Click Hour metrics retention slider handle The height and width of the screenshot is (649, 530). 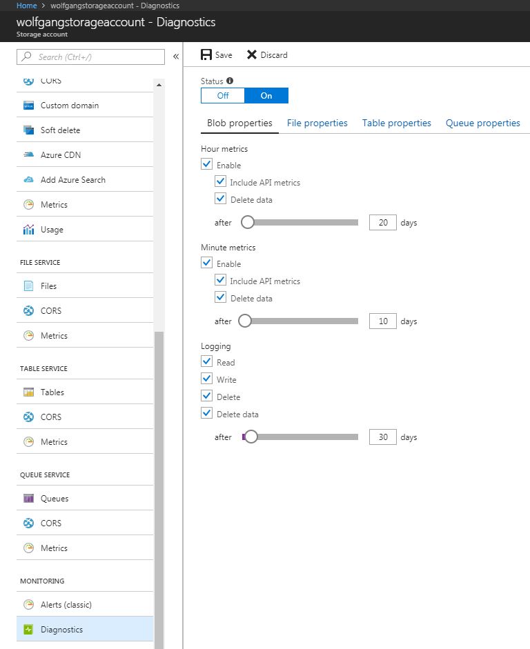pyautogui.click(x=248, y=222)
